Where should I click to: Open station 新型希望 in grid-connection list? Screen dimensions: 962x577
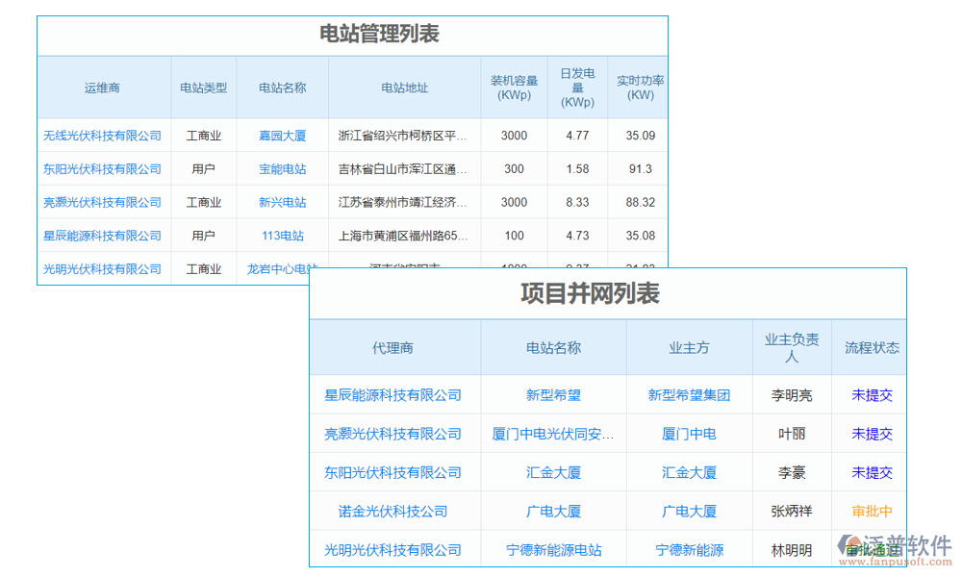coord(553,394)
